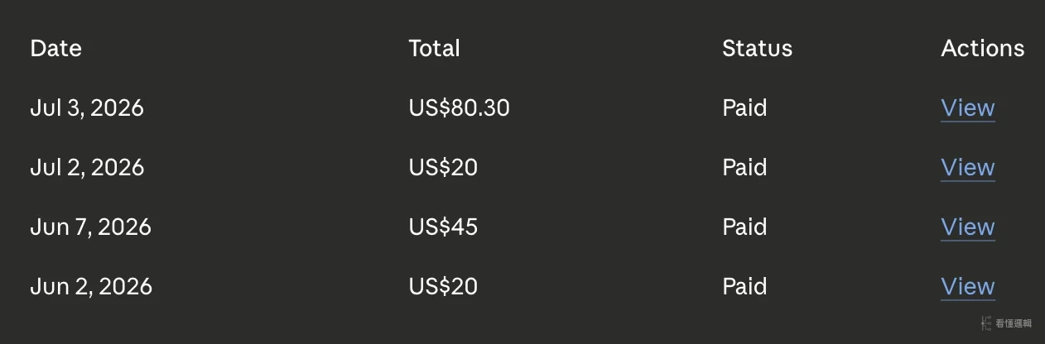Click the US$45 total amount
1045x344 pixels.
pyautogui.click(x=443, y=227)
